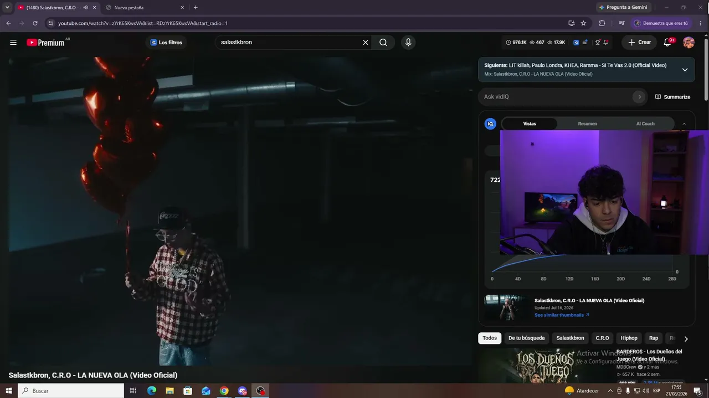
Task: Mute the Salastkbron tab audio icon
Action: 85,7
